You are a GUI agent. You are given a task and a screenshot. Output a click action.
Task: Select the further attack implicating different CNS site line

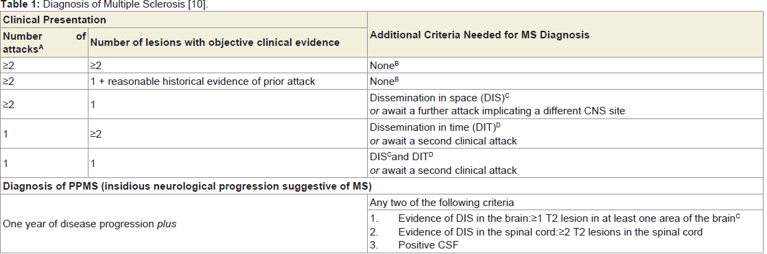497,111
